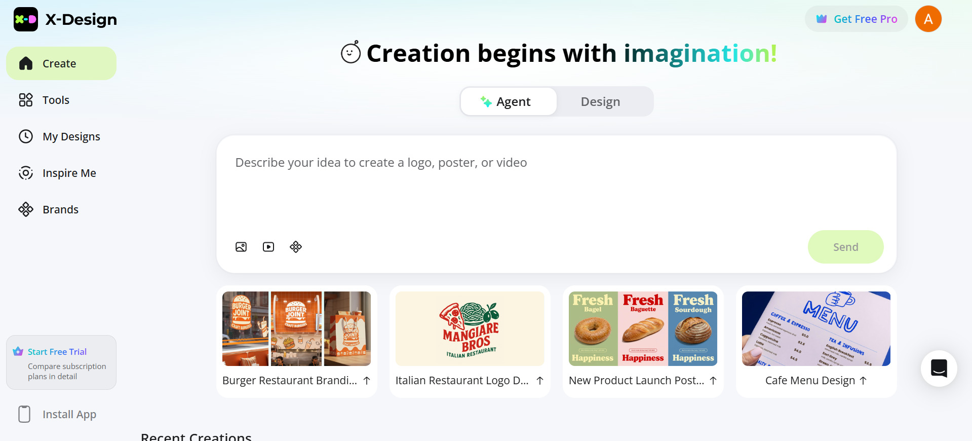Image resolution: width=972 pixels, height=441 pixels.
Task: Go to My Designs section
Action: (71, 137)
